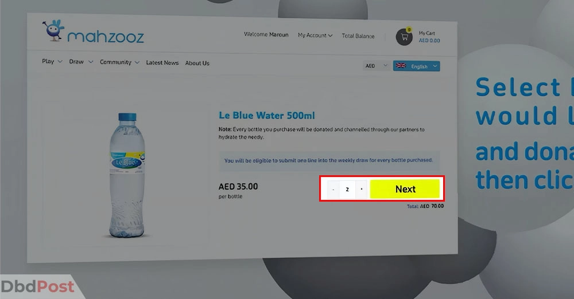Click the yellow Next button
This screenshot has width=574, height=299.
point(405,189)
